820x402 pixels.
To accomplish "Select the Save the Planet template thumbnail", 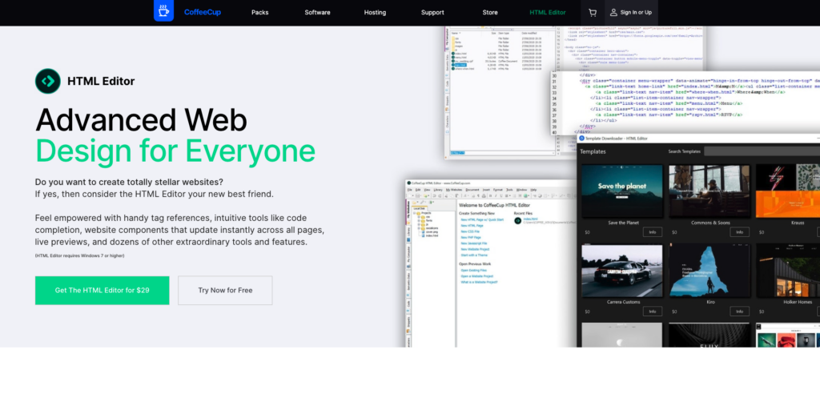I will [x=621, y=191].
